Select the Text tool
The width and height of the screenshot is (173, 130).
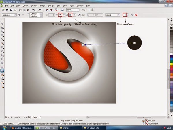[2, 63]
